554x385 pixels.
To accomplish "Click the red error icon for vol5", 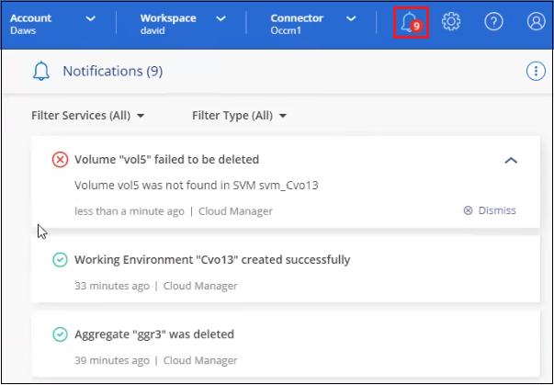I will point(60,160).
